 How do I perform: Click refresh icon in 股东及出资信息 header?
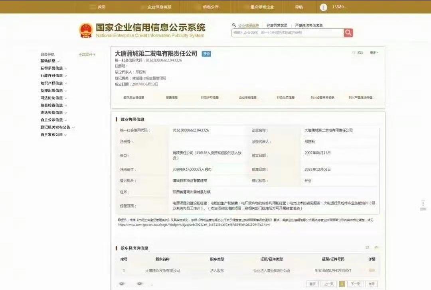(x=367, y=247)
